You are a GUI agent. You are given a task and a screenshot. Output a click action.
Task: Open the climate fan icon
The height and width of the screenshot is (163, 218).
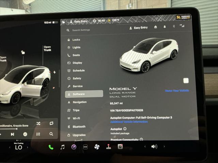point(97,147)
